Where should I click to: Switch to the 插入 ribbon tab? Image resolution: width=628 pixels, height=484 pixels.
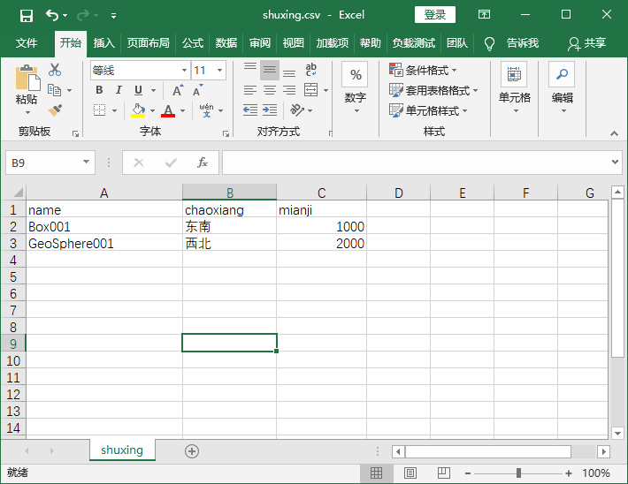click(104, 42)
